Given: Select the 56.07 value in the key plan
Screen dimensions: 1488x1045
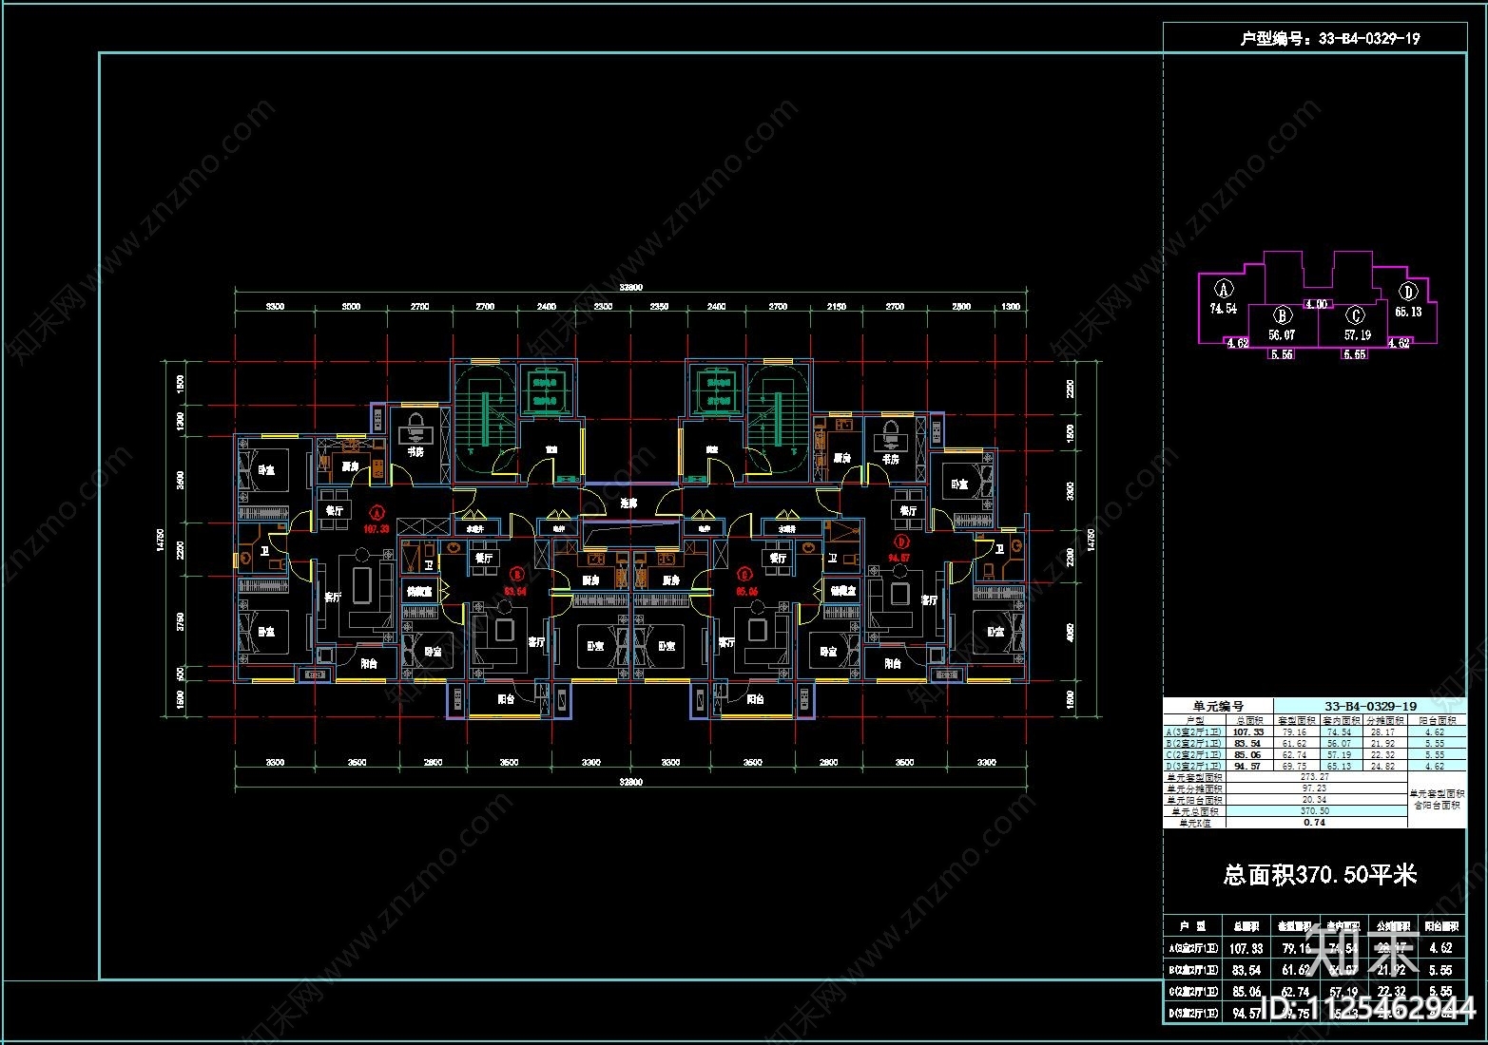Looking at the screenshot, I should (x=1281, y=334).
